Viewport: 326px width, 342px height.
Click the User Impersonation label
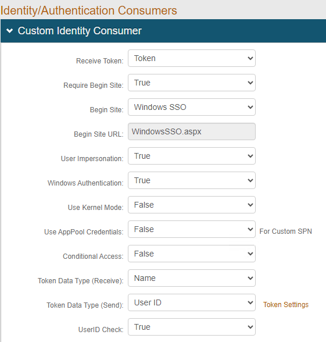click(92, 159)
